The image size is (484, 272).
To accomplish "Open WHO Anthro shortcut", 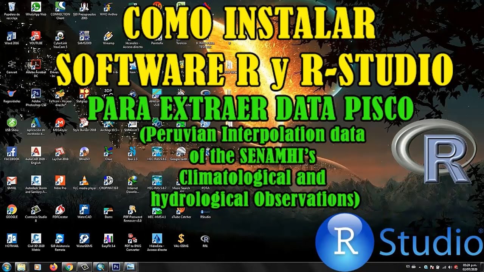I will click(x=109, y=9).
